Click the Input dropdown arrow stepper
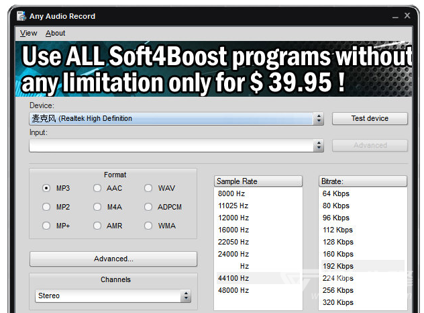 (x=319, y=146)
